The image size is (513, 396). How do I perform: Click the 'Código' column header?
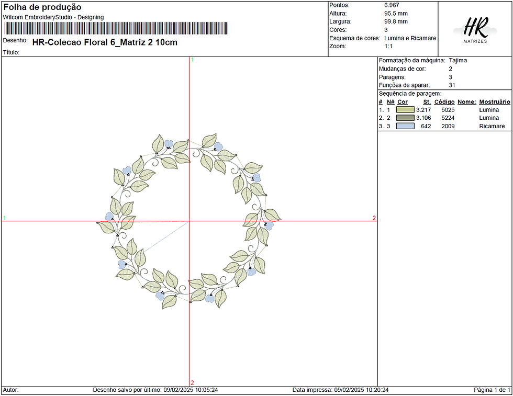[444, 102]
